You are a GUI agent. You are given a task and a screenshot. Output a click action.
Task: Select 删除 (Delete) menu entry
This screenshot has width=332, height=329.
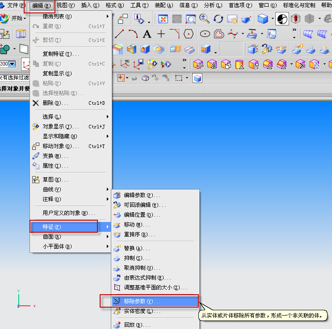click(71, 103)
